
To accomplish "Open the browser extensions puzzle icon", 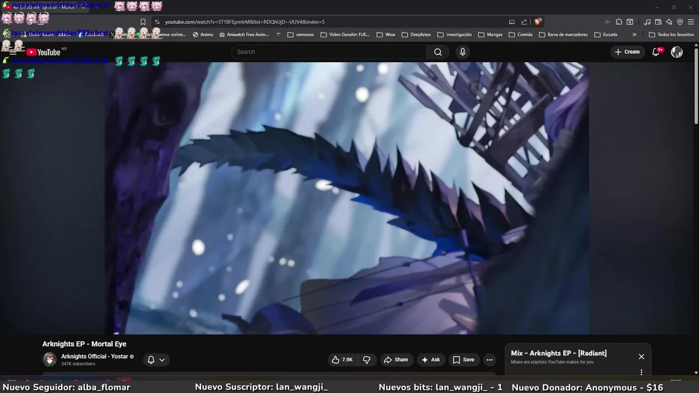I will [619, 22].
